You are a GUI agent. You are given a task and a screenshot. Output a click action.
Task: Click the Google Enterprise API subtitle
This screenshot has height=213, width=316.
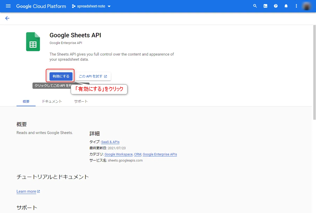click(x=66, y=43)
